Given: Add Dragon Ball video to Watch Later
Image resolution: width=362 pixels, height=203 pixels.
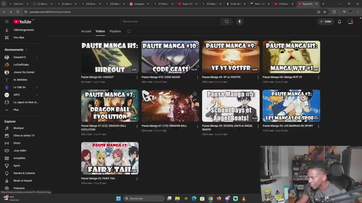Looking at the screenshot, I should click(195, 94).
